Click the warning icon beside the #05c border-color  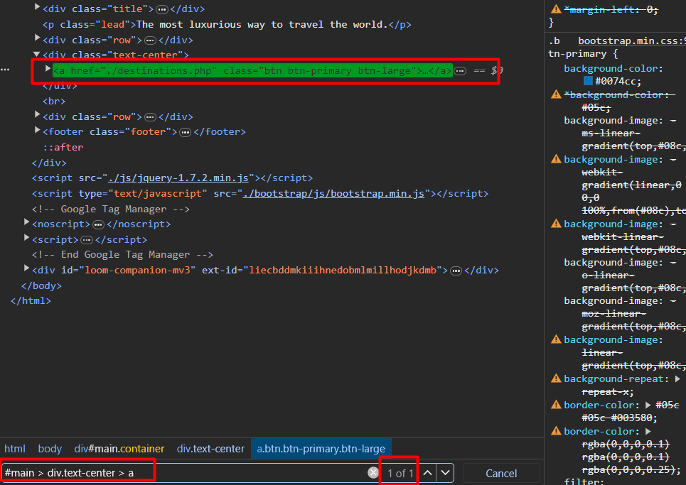pyautogui.click(x=556, y=404)
